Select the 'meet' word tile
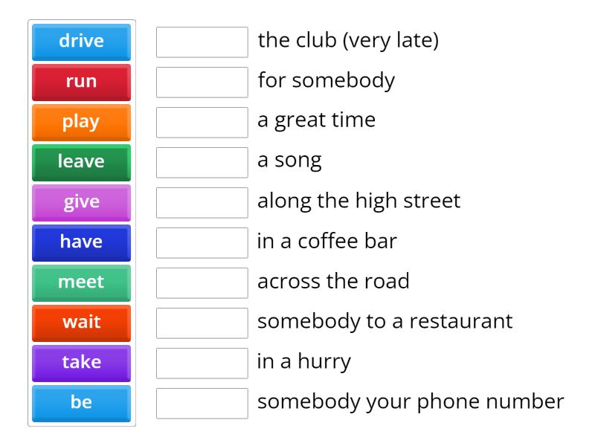 (x=81, y=282)
